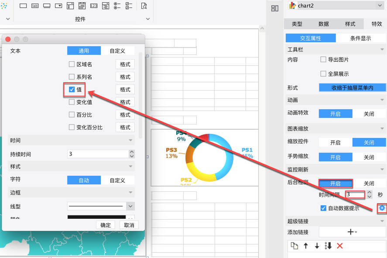Viewport: 387px width, 258px height.
Task: Turn 缩放控件 to 开启
Action: (336, 143)
